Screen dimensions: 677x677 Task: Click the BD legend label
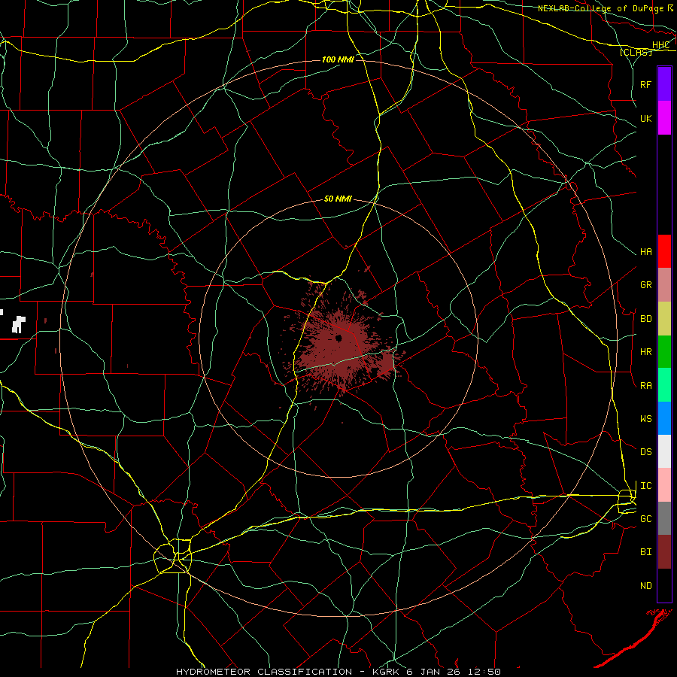tap(646, 319)
